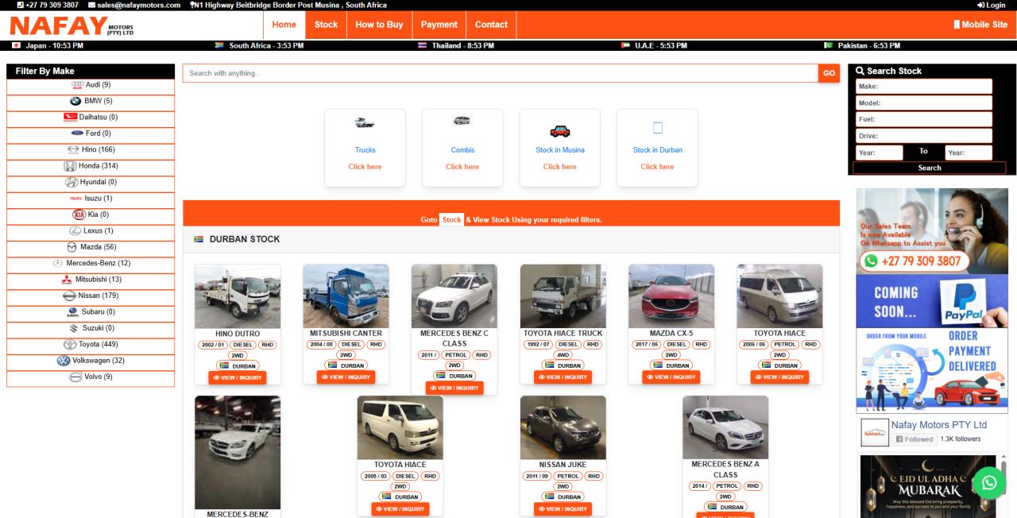Select the Isuzu (1) filter row
Image resolution: width=1017 pixels, height=518 pixels.
[x=91, y=199]
